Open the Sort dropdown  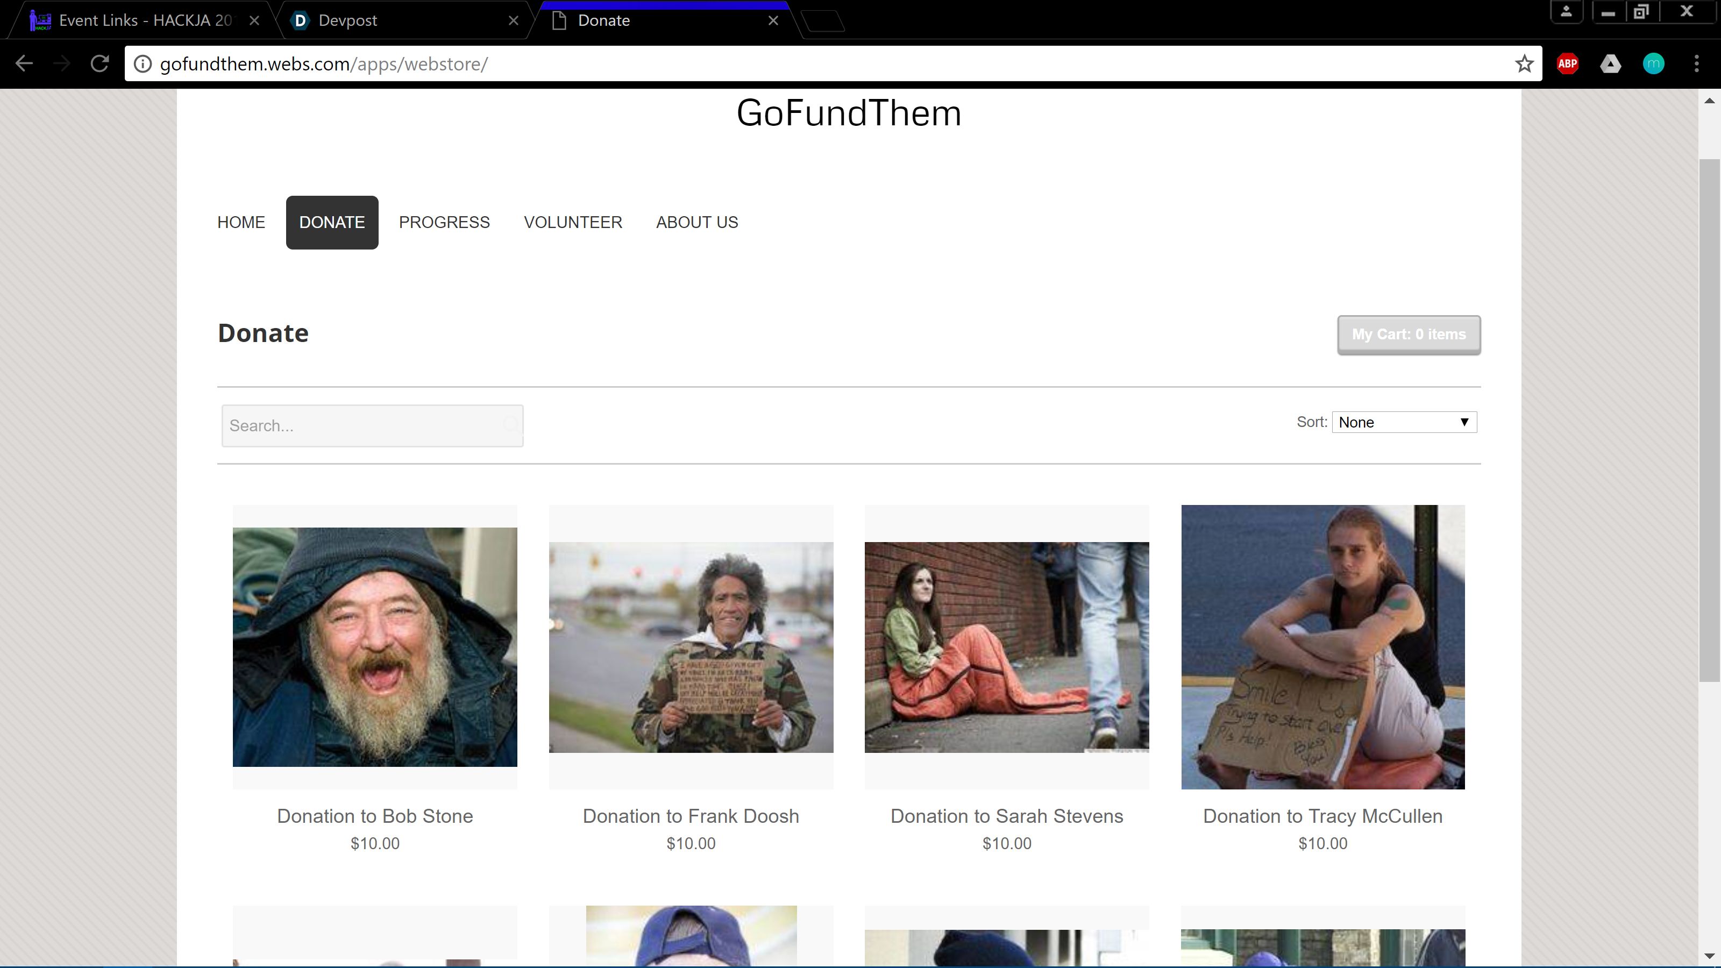(1404, 422)
